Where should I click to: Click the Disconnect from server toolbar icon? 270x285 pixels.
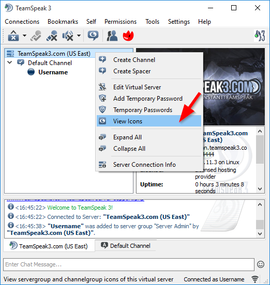coord(13,36)
